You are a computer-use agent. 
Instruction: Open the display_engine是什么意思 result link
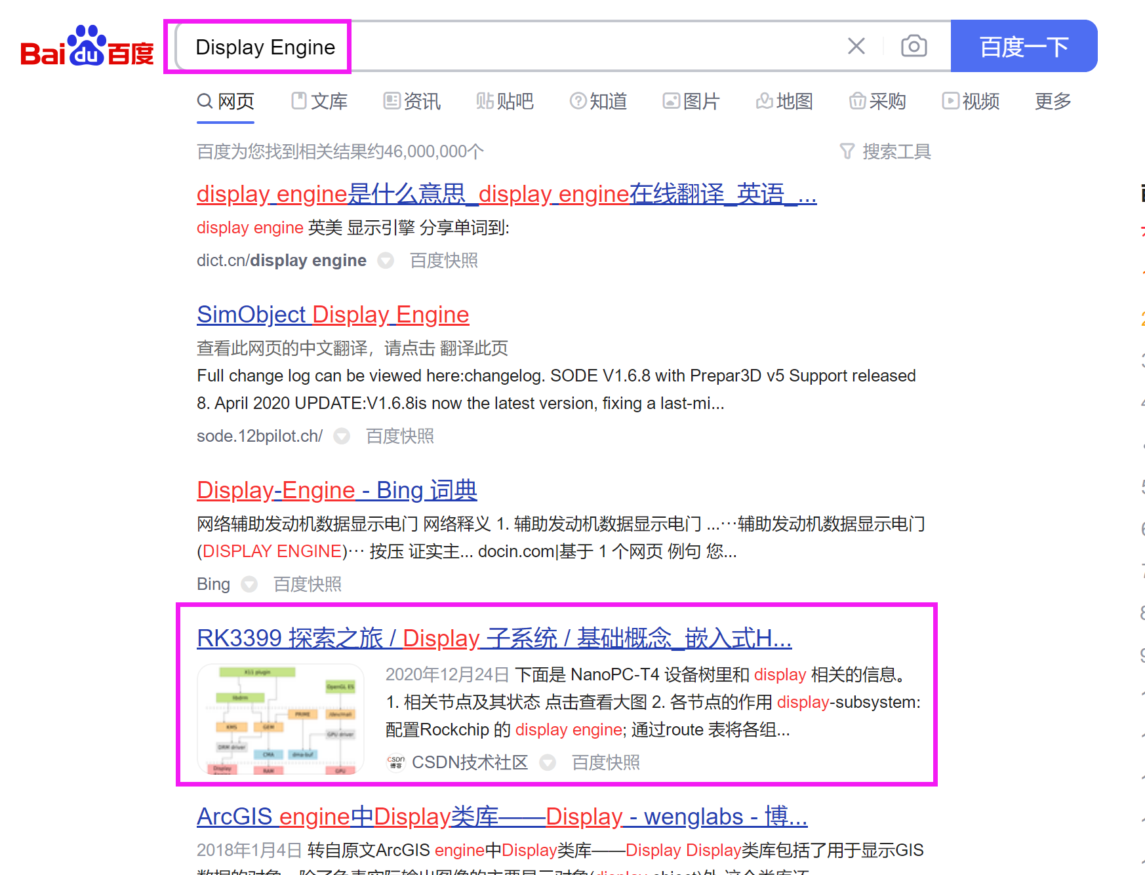click(x=507, y=194)
